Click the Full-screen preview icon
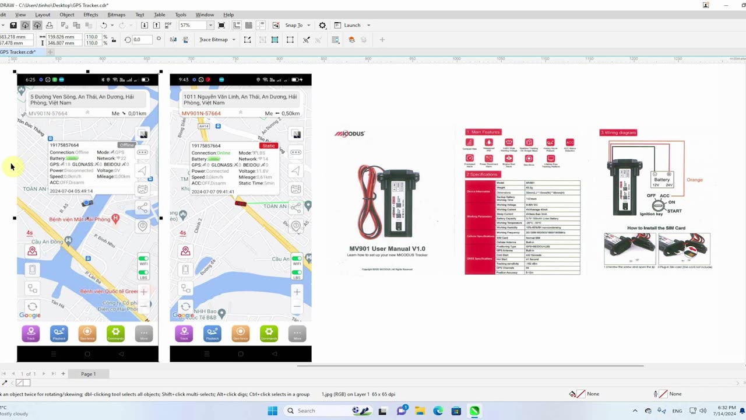This screenshot has height=420, width=746. click(221, 25)
